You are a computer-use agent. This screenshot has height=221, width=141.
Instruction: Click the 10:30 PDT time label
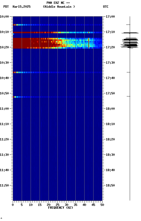[x=4, y=63]
